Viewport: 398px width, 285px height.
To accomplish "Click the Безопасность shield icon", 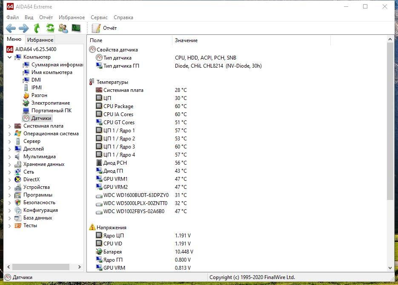I will (18, 202).
